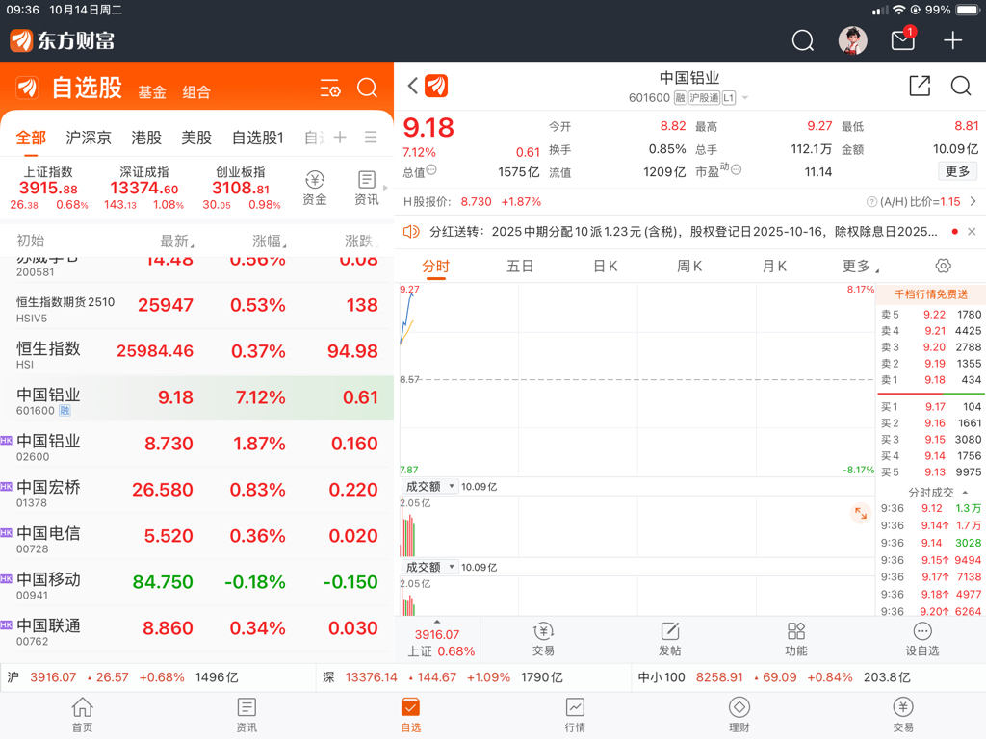Open stock detail in external window

920,86
